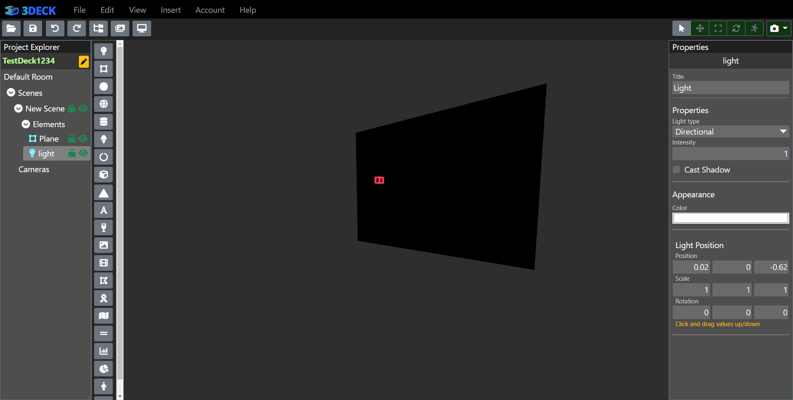Open the View menu
Image resolution: width=793 pixels, height=400 pixels.
point(137,10)
